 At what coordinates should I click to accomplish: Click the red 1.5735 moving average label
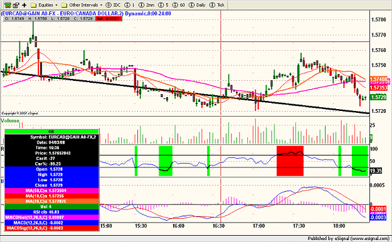378,88
